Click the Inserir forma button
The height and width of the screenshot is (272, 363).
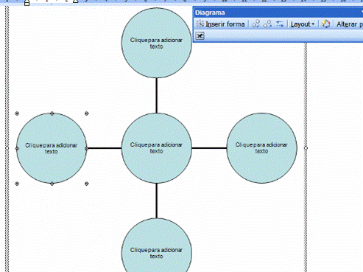point(220,24)
